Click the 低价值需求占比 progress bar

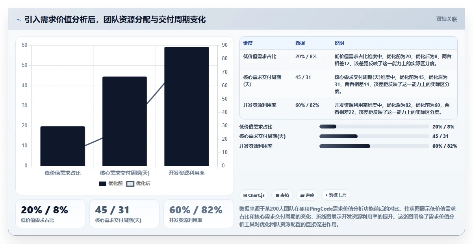(374, 127)
